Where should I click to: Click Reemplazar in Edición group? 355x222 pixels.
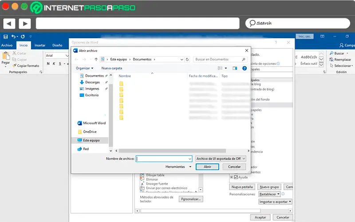pyautogui.click(x=340, y=59)
